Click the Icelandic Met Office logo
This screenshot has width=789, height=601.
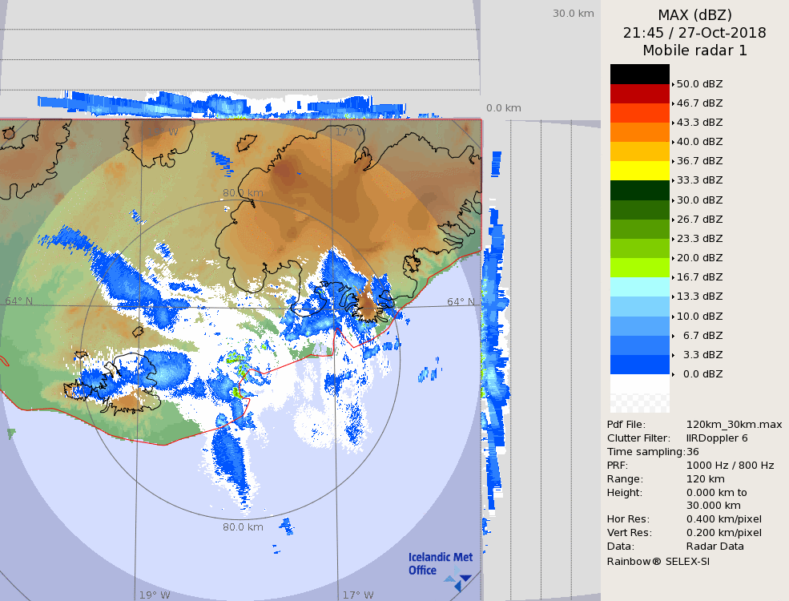pos(440,564)
